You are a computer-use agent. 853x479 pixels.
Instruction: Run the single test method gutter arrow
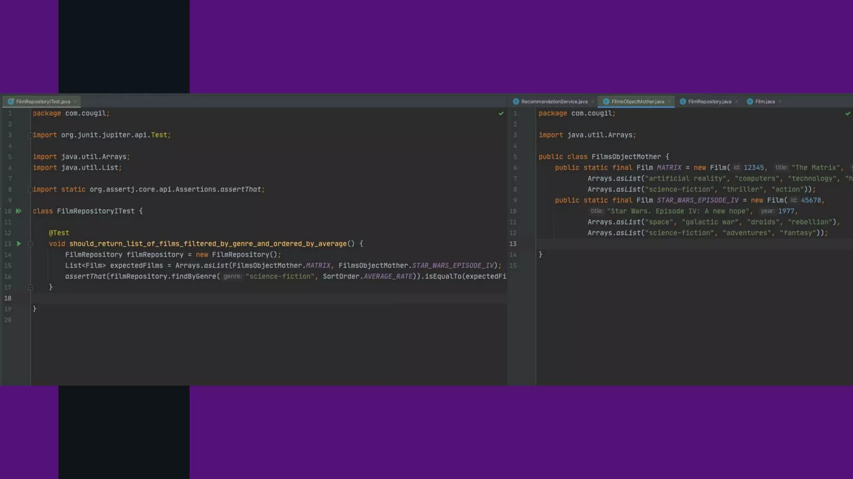18,244
